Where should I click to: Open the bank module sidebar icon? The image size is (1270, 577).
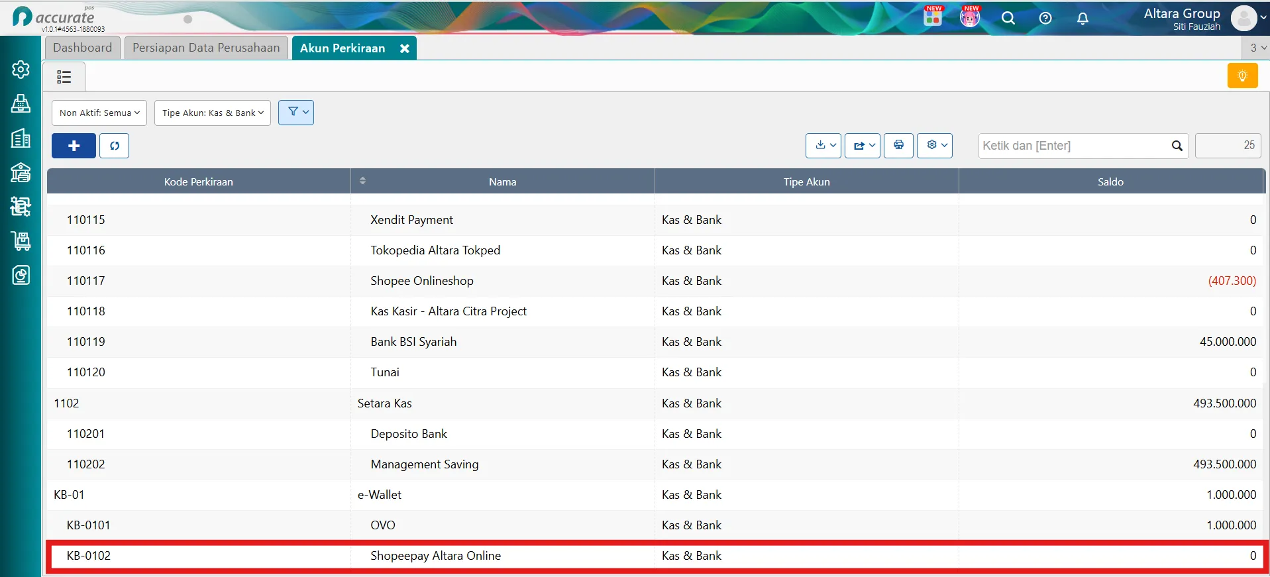click(x=21, y=172)
